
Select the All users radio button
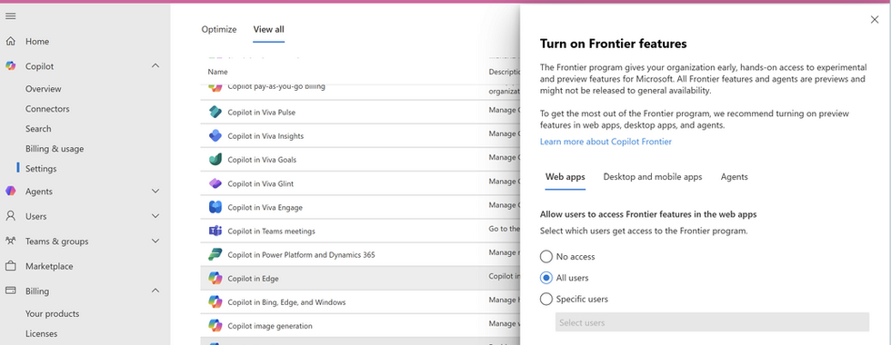[x=546, y=278]
